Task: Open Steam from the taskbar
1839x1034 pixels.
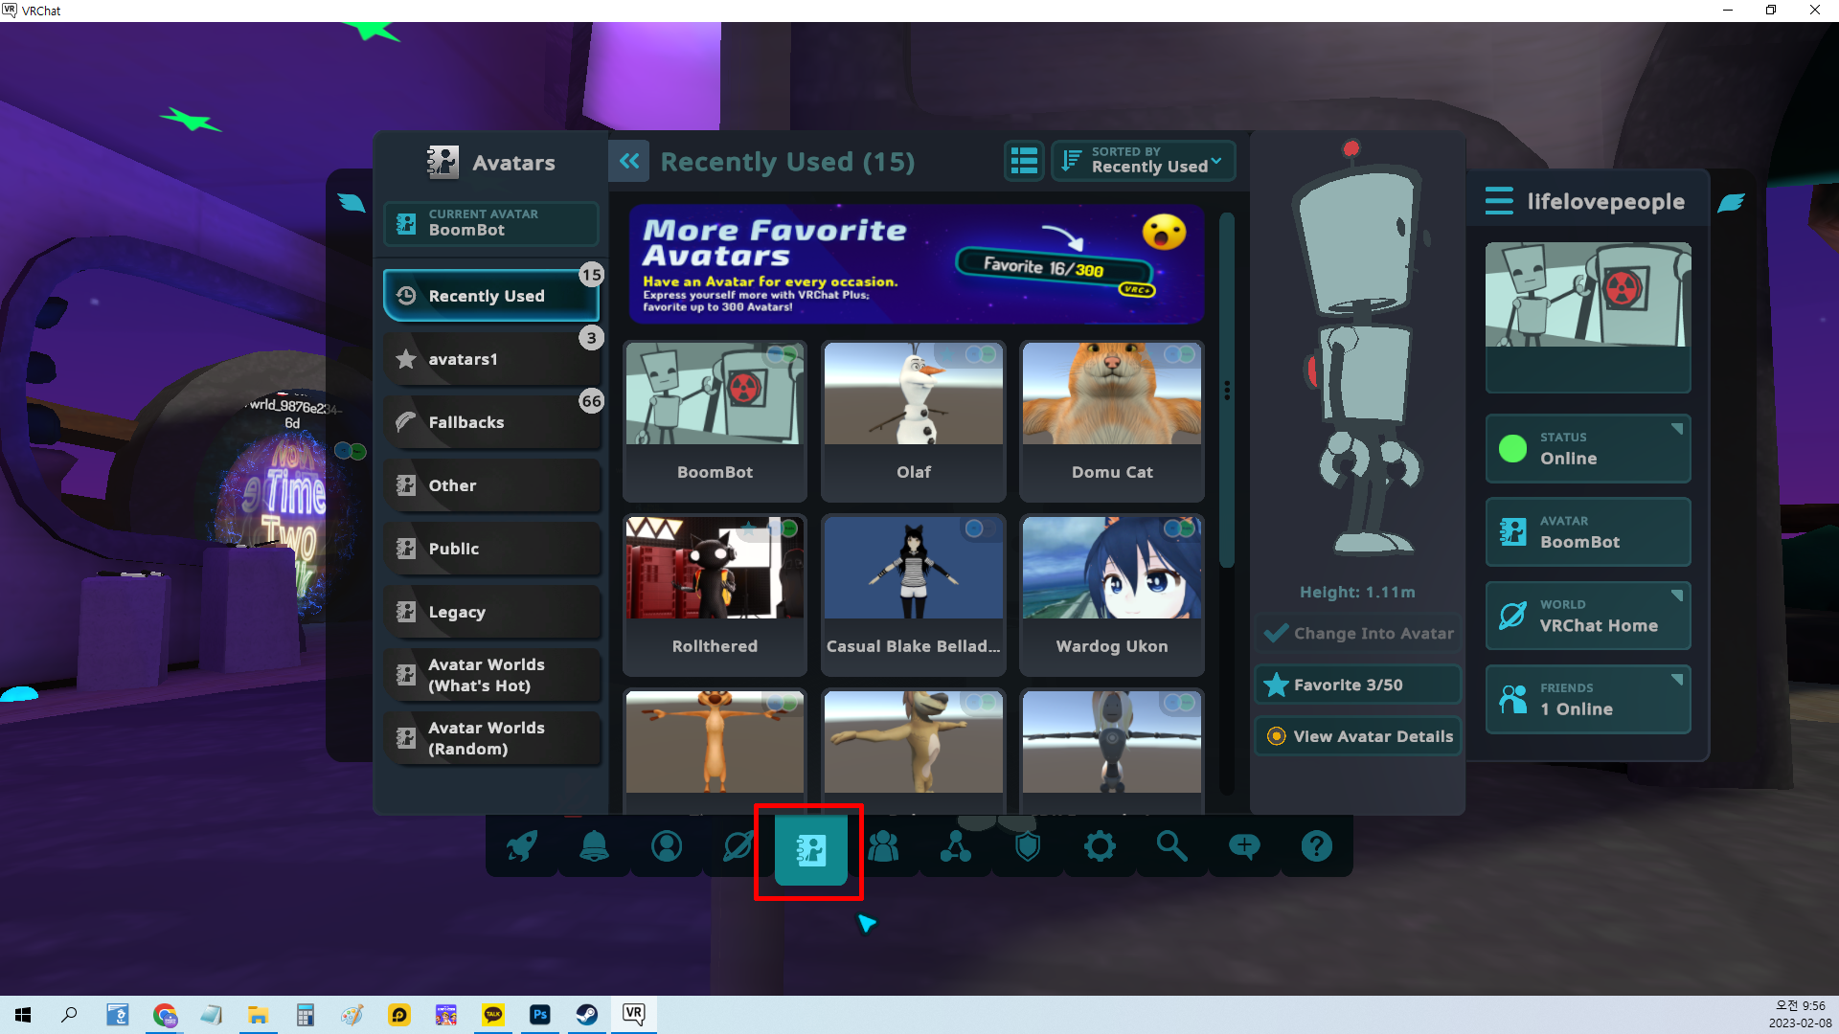Action: click(587, 1015)
